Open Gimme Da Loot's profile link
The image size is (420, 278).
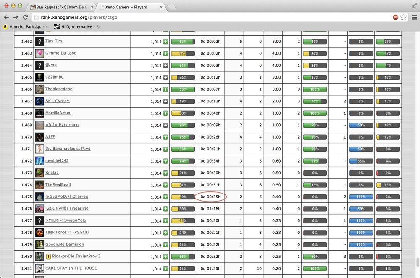point(60,53)
